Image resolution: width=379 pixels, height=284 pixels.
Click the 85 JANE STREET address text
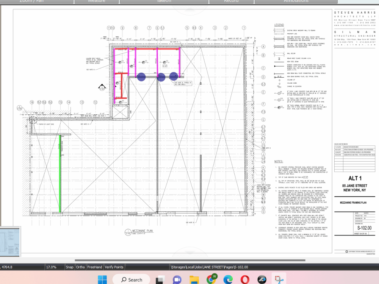[355, 186]
